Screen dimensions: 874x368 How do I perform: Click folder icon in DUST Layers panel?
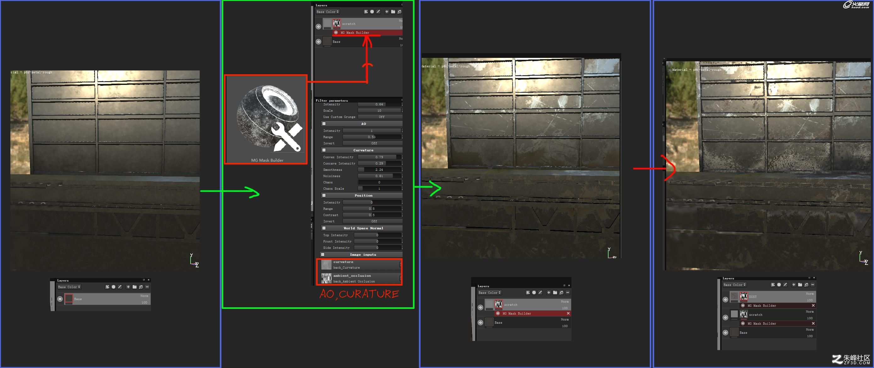(800, 285)
